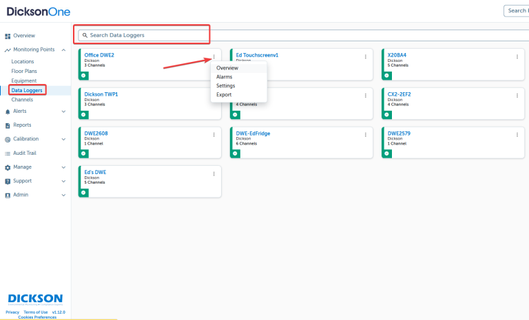Screen dimensions: 529x320
Task: Open three-dot menu on Ed Touchscreenv1 card
Action: point(365,57)
